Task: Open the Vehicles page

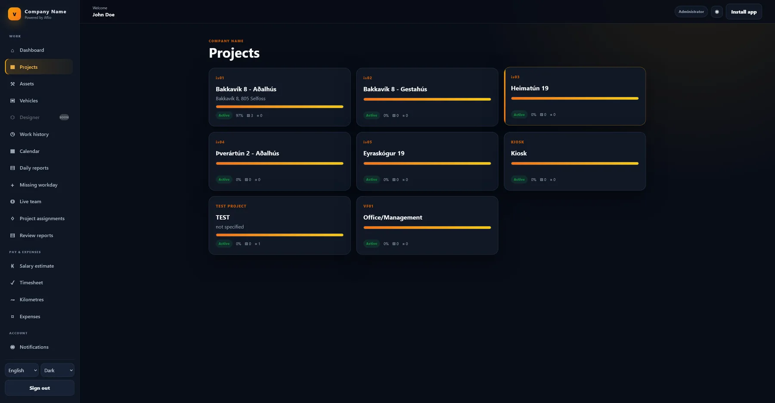Action: (x=39, y=101)
